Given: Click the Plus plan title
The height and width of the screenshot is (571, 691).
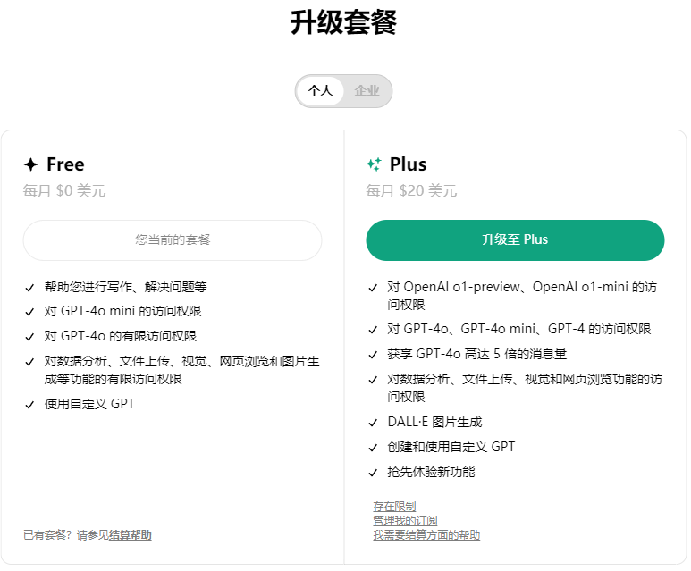Looking at the screenshot, I should point(409,164).
